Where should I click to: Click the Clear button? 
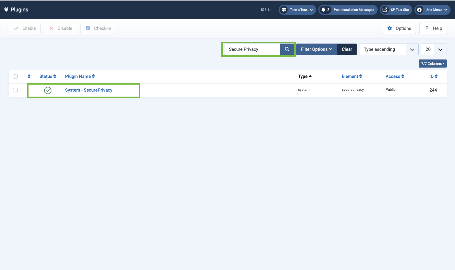[347, 49]
